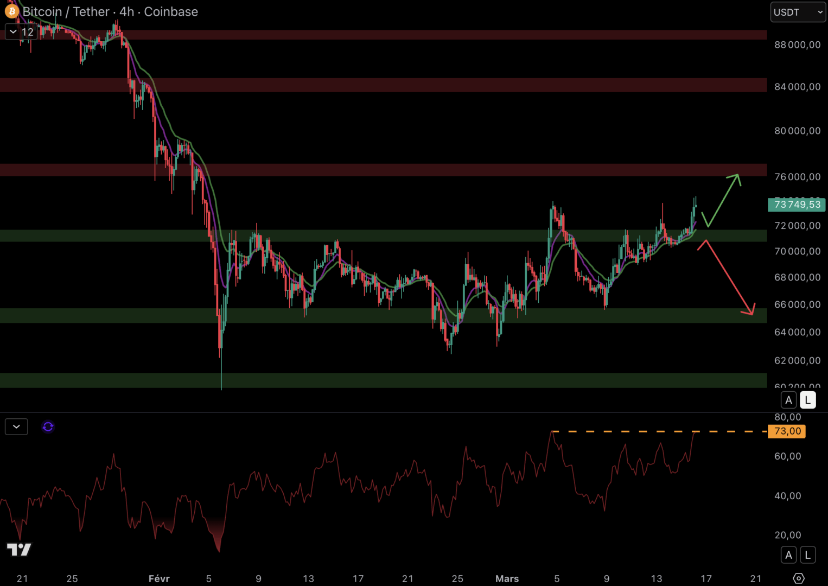The width and height of the screenshot is (828, 586).
Task: Expand the 12 indicators legend
Action: click(x=21, y=32)
